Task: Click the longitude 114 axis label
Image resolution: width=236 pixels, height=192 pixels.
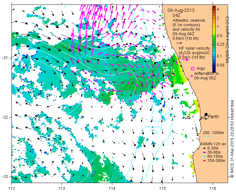Action: (x=112, y=188)
